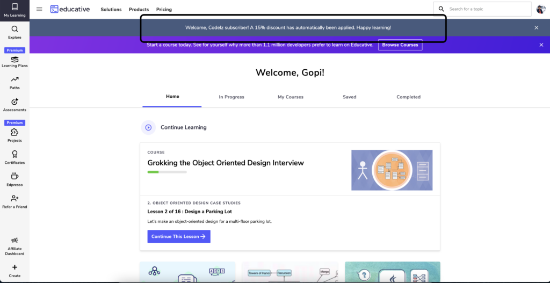Screen dimensions: 550x283
Task: Select Refer a Friend icon
Action: click(x=15, y=198)
